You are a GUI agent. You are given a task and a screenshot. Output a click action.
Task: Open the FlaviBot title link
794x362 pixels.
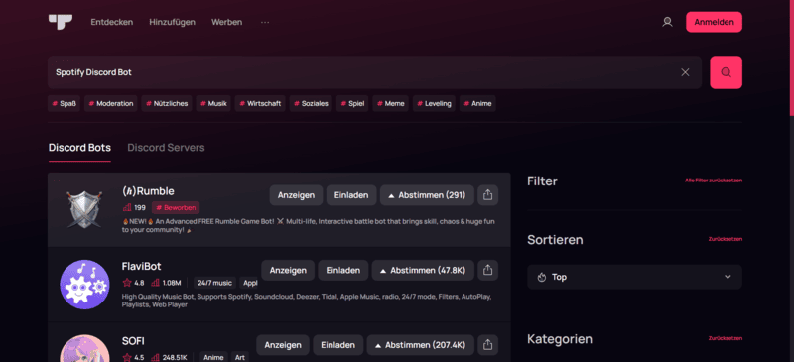pos(141,267)
